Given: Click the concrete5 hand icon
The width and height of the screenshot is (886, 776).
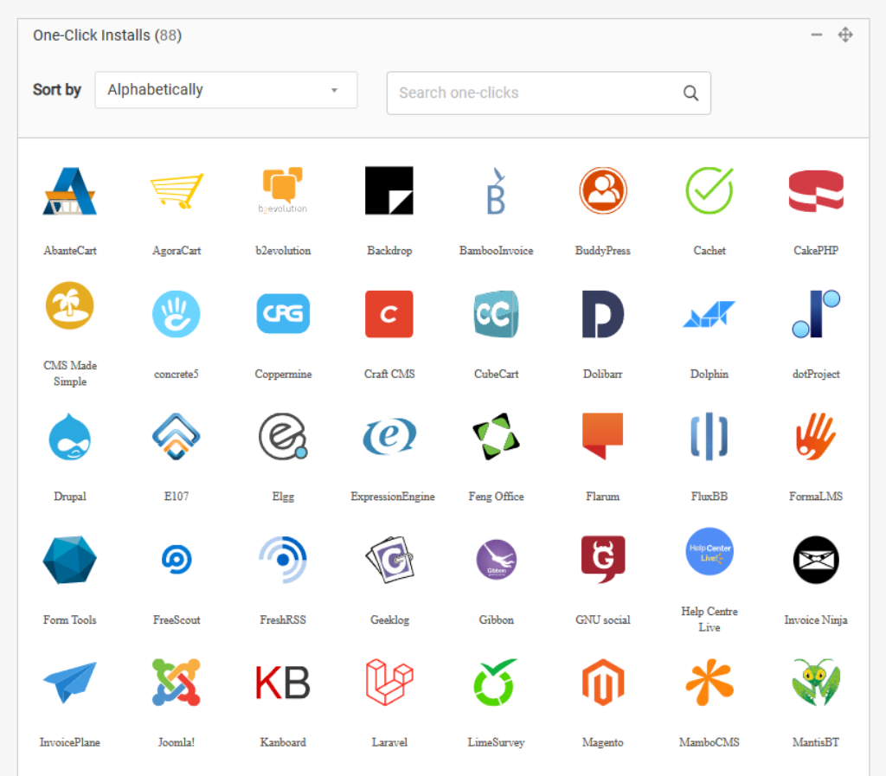Looking at the screenshot, I should [x=177, y=314].
